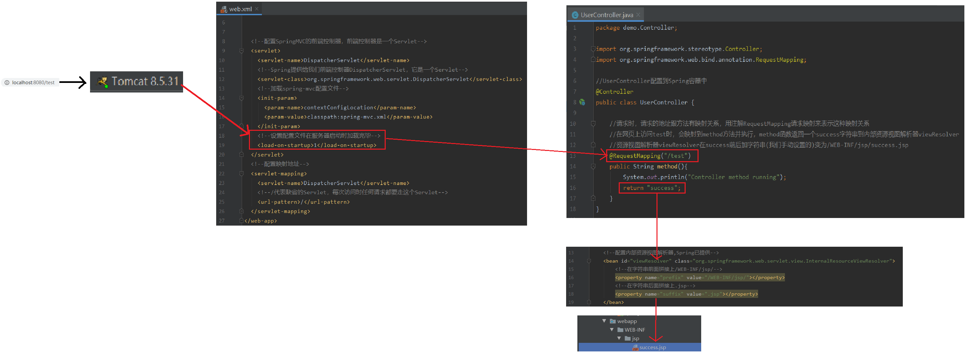Click the prefix property line /WEB-INF/jsp/
Image resolution: width=970 pixels, height=362 pixels.
(700, 278)
